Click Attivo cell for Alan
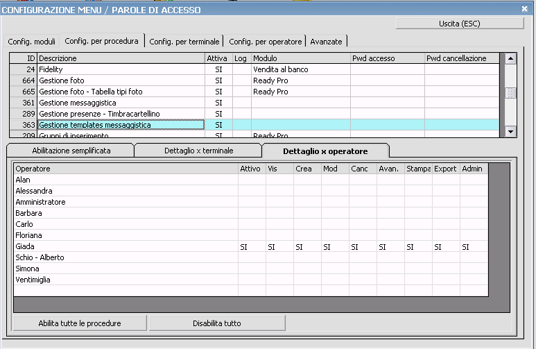 coord(252,180)
